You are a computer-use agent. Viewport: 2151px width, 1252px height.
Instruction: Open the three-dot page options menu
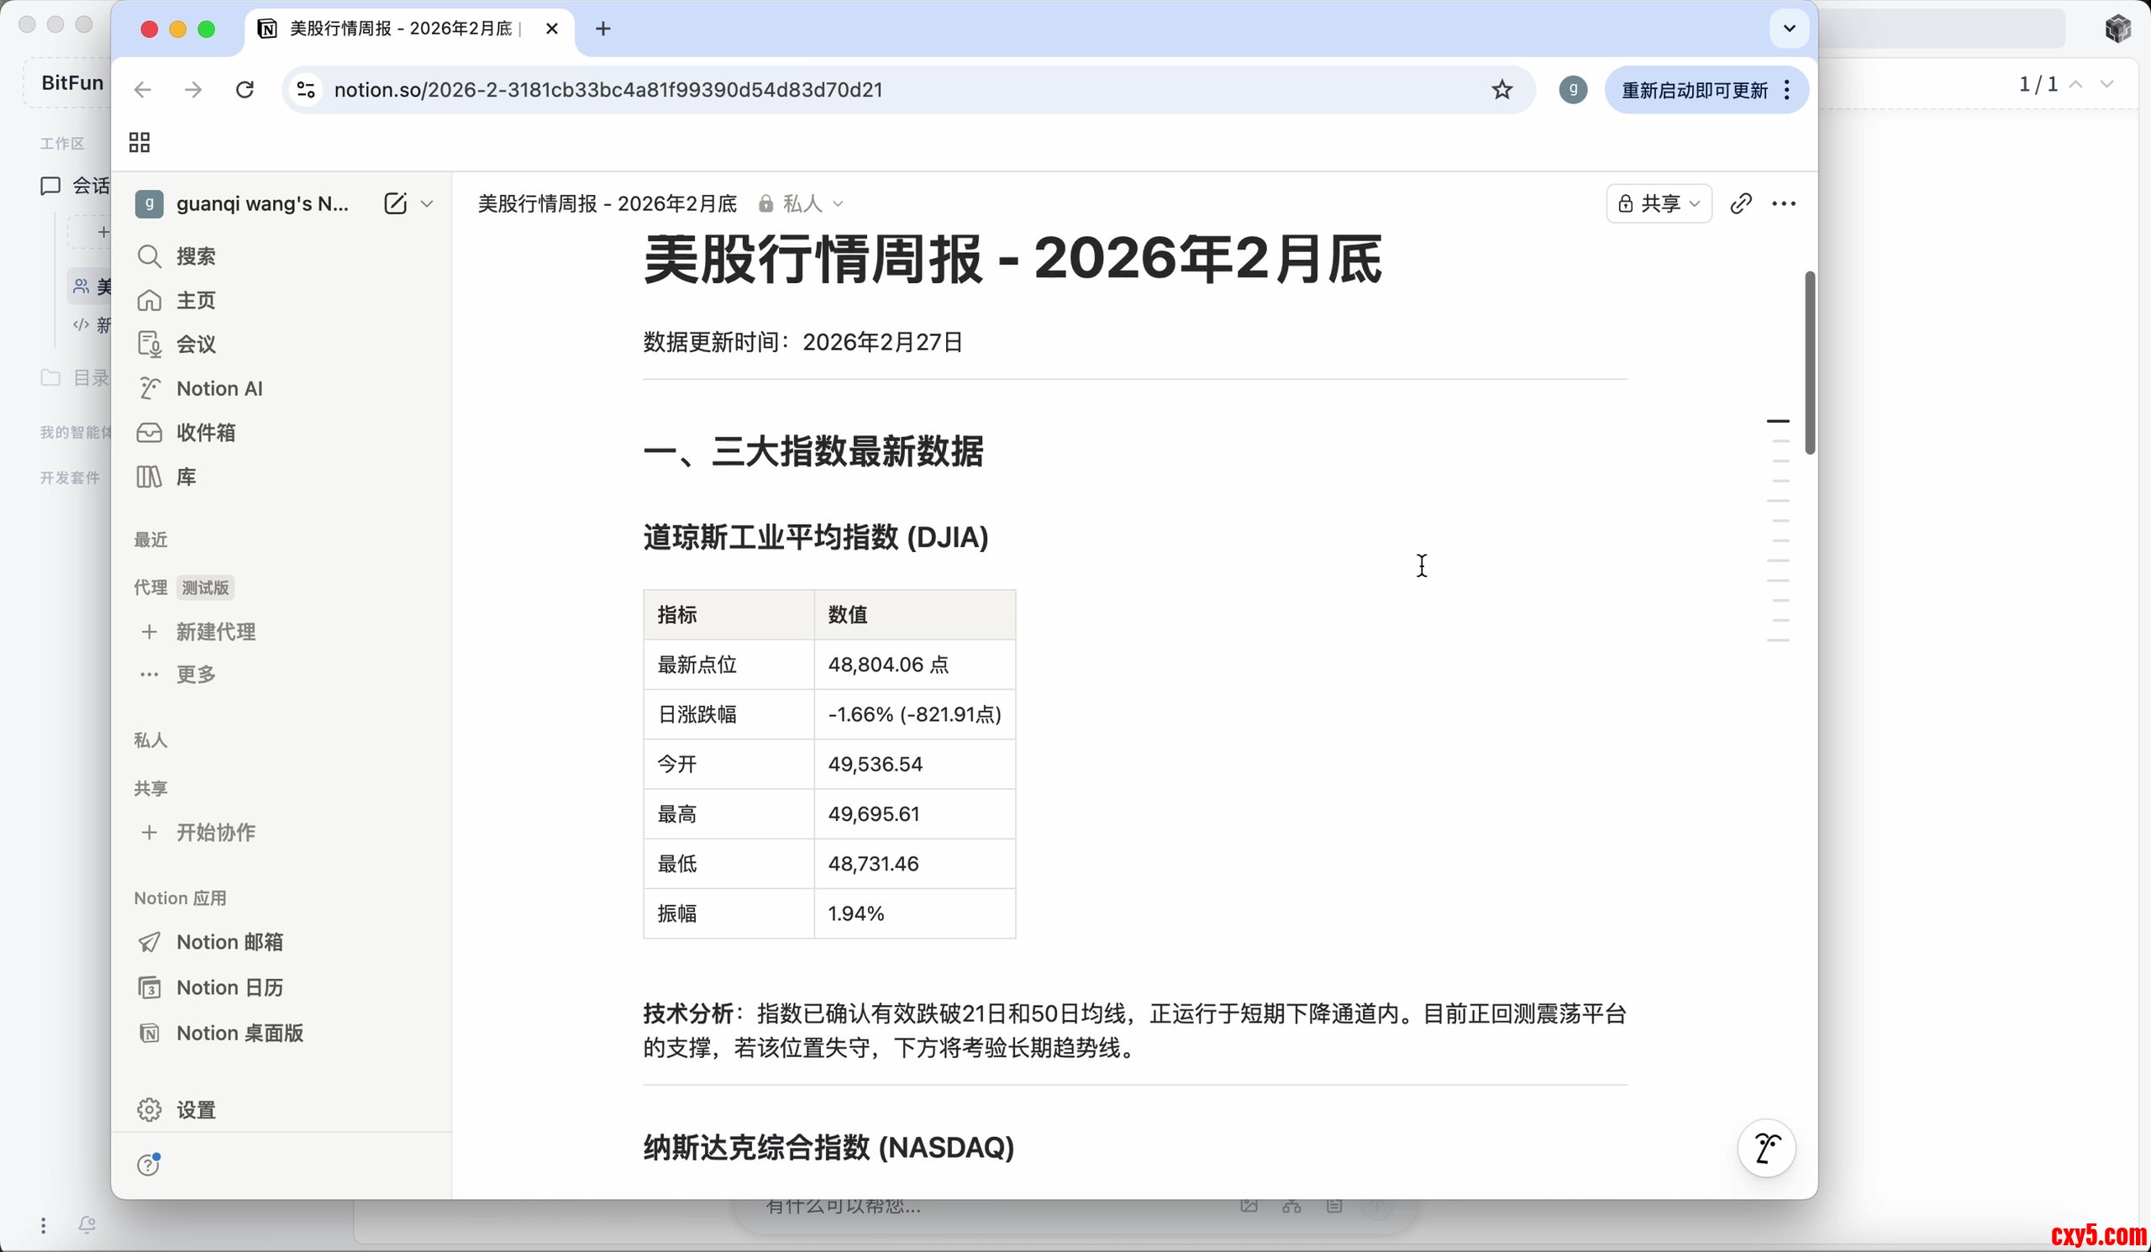[x=1783, y=203]
